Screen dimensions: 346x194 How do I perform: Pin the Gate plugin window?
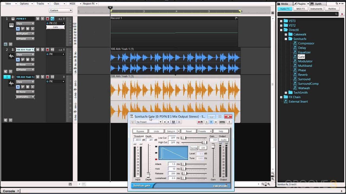click(x=229, y=122)
